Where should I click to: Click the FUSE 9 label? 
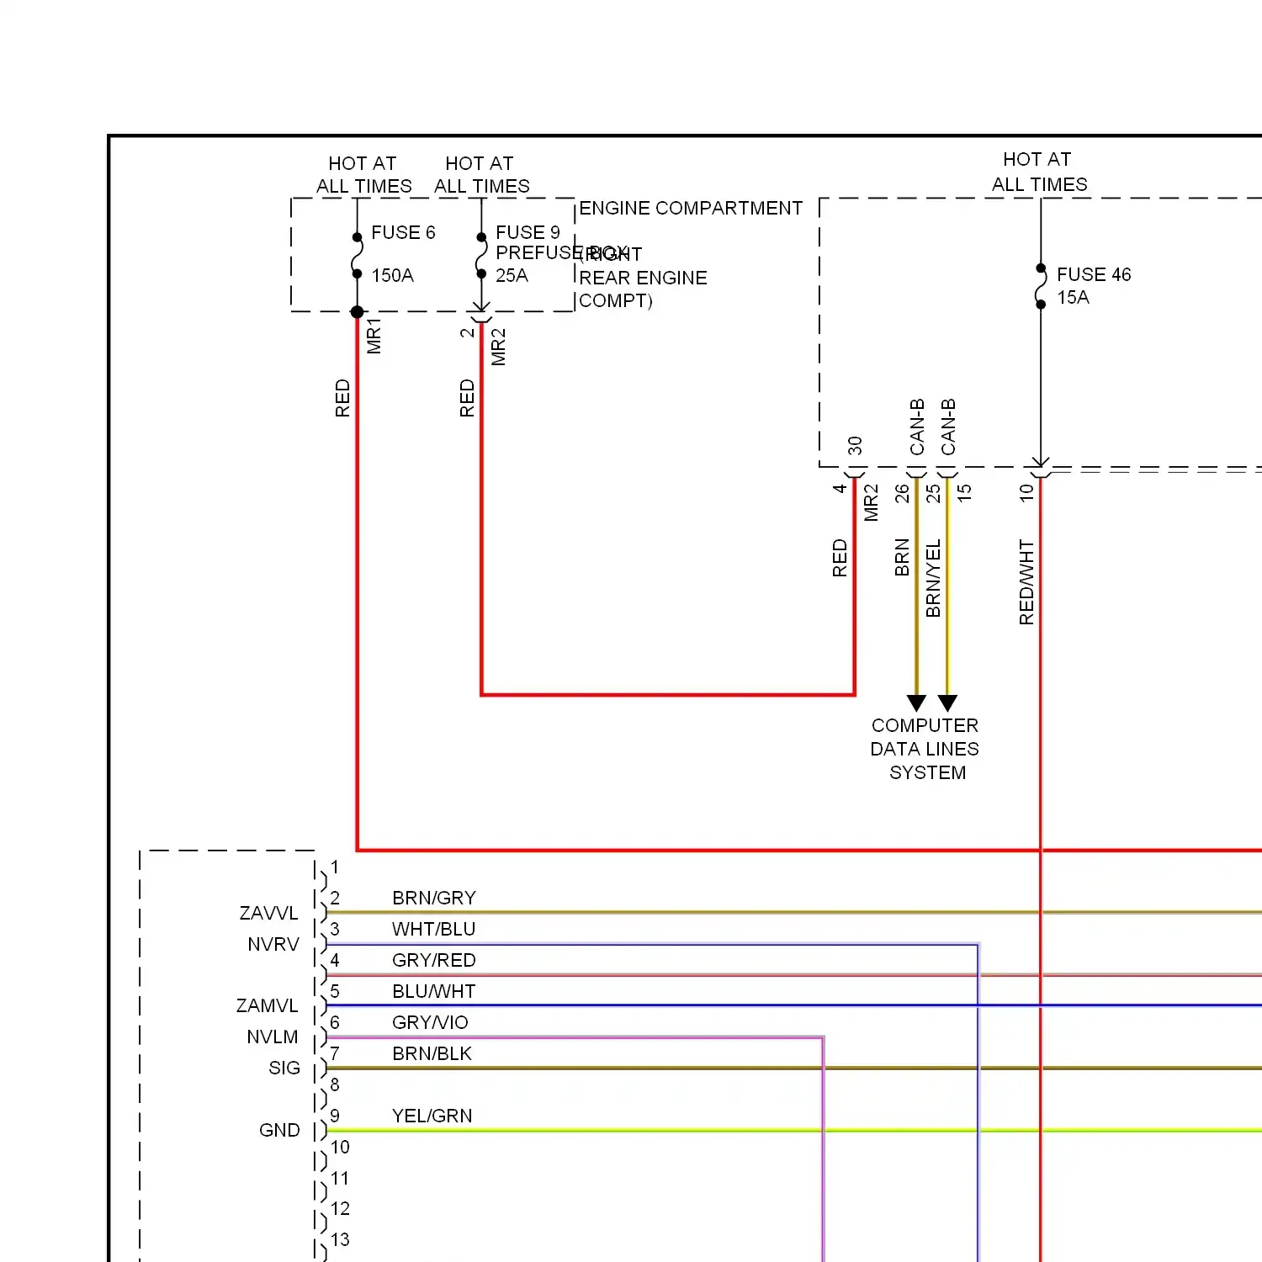(528, 232)
